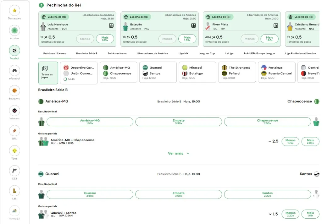Switch to Leagues Cup tab
Viewport: 322px width, 224px height.
[x=207, y=53]
